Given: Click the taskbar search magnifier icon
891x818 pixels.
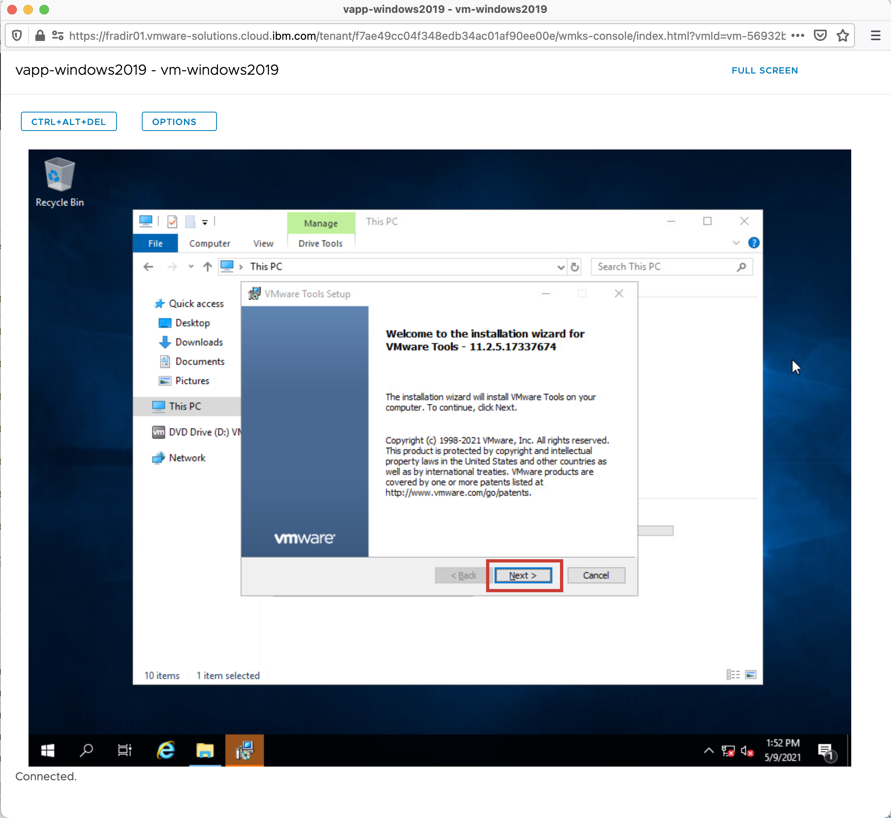Looking at the screenshot, I should 86,750.
